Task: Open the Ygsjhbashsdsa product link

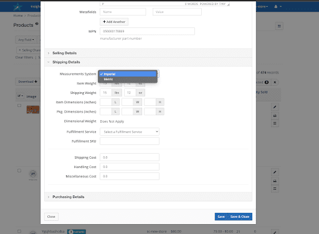Action: coord(53,232)
